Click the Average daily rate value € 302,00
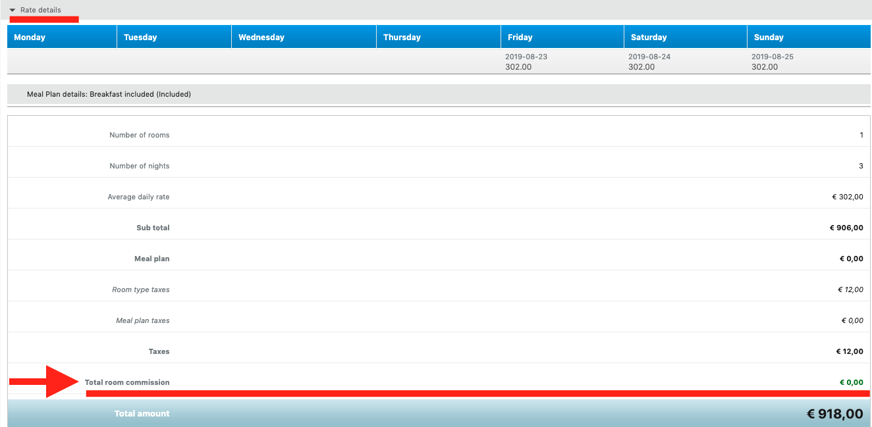872x427 pixels. [x=848, y=197]
